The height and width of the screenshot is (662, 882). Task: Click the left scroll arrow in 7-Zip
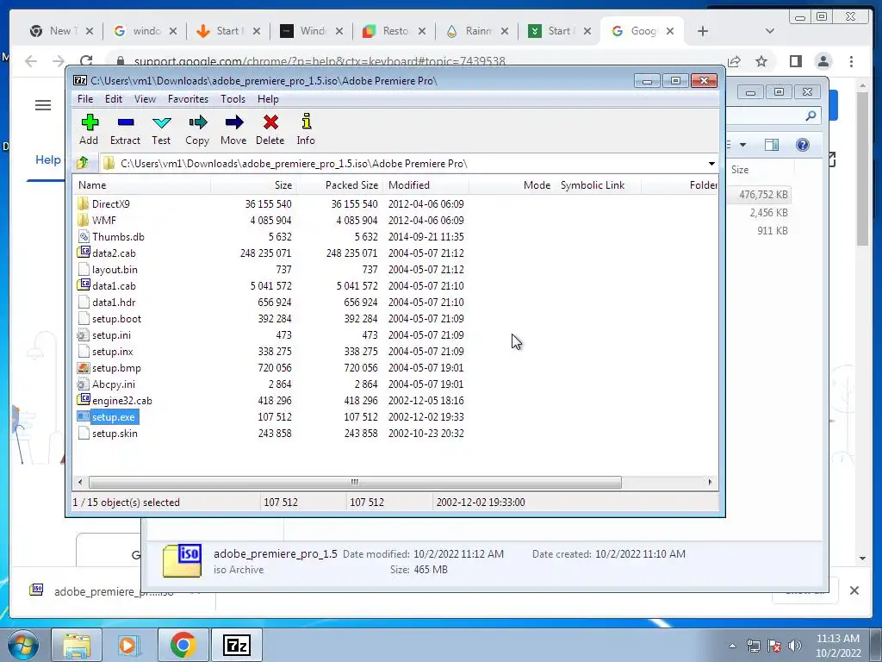pyautogui.click(x=80, y=482)
